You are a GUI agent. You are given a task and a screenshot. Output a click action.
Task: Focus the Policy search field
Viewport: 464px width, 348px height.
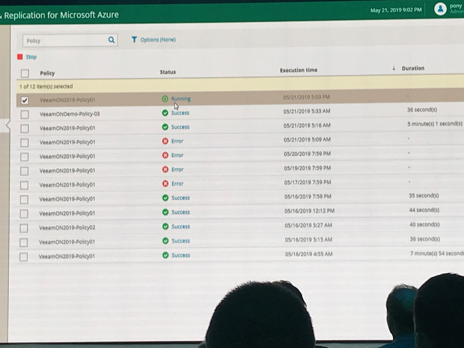click(x=70, y=40)
